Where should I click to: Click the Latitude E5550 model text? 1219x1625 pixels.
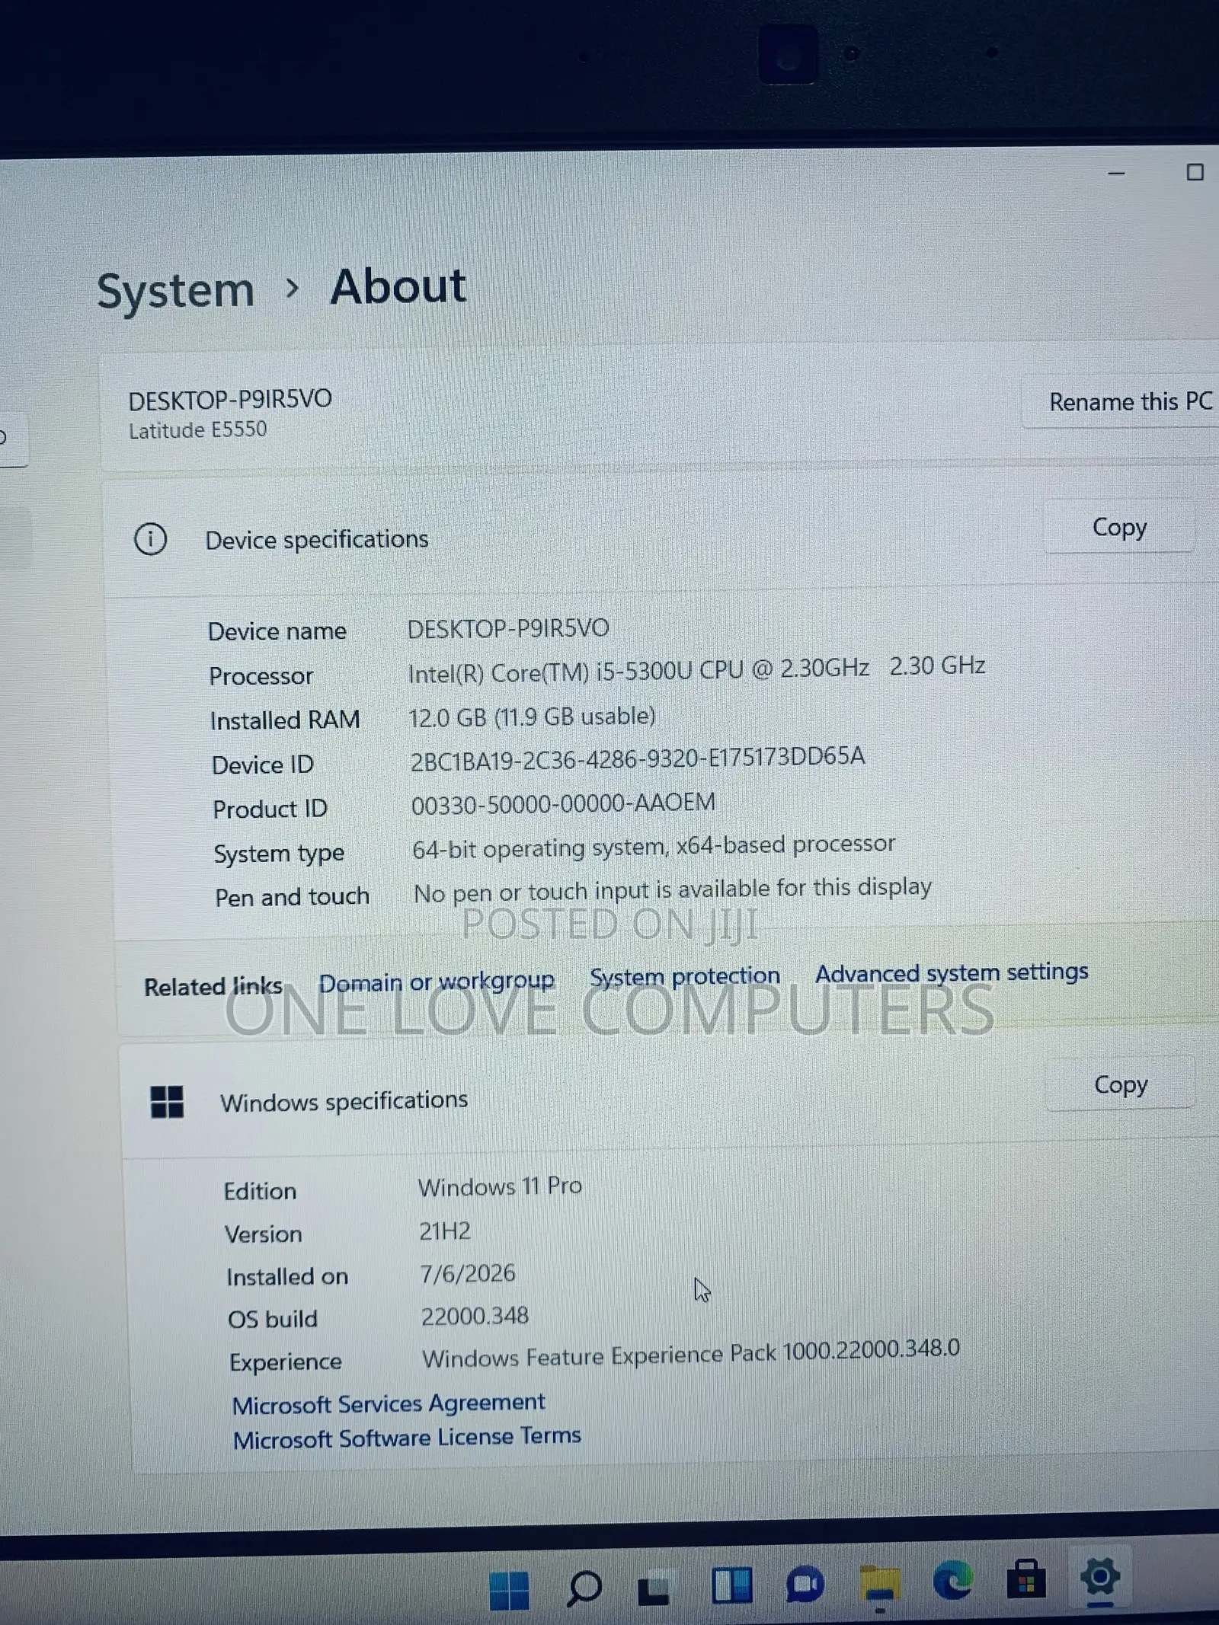pos(197,429)
